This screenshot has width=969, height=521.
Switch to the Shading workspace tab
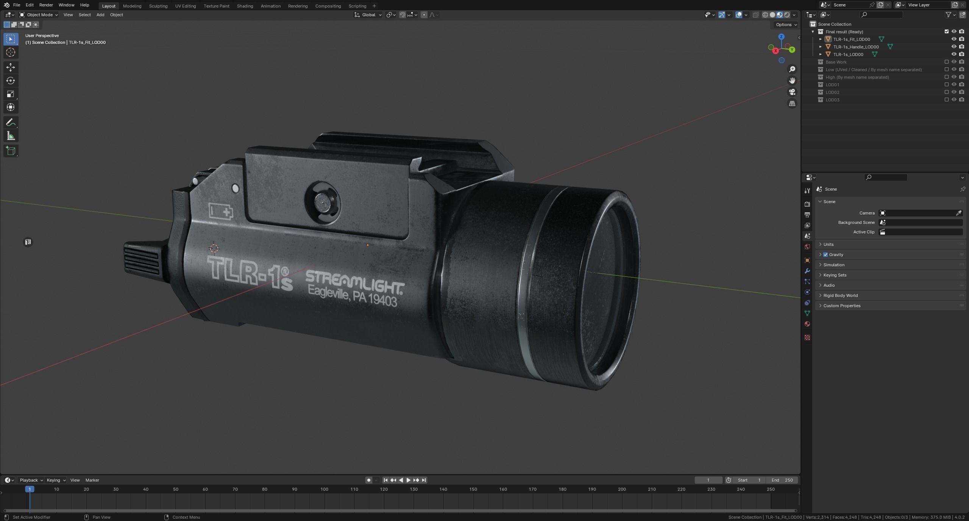245,6
